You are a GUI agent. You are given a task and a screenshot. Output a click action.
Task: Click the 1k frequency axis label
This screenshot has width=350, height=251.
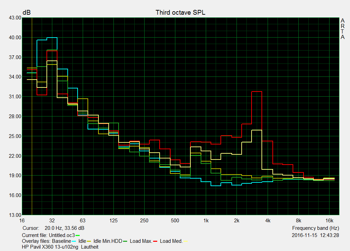[206, 221]
